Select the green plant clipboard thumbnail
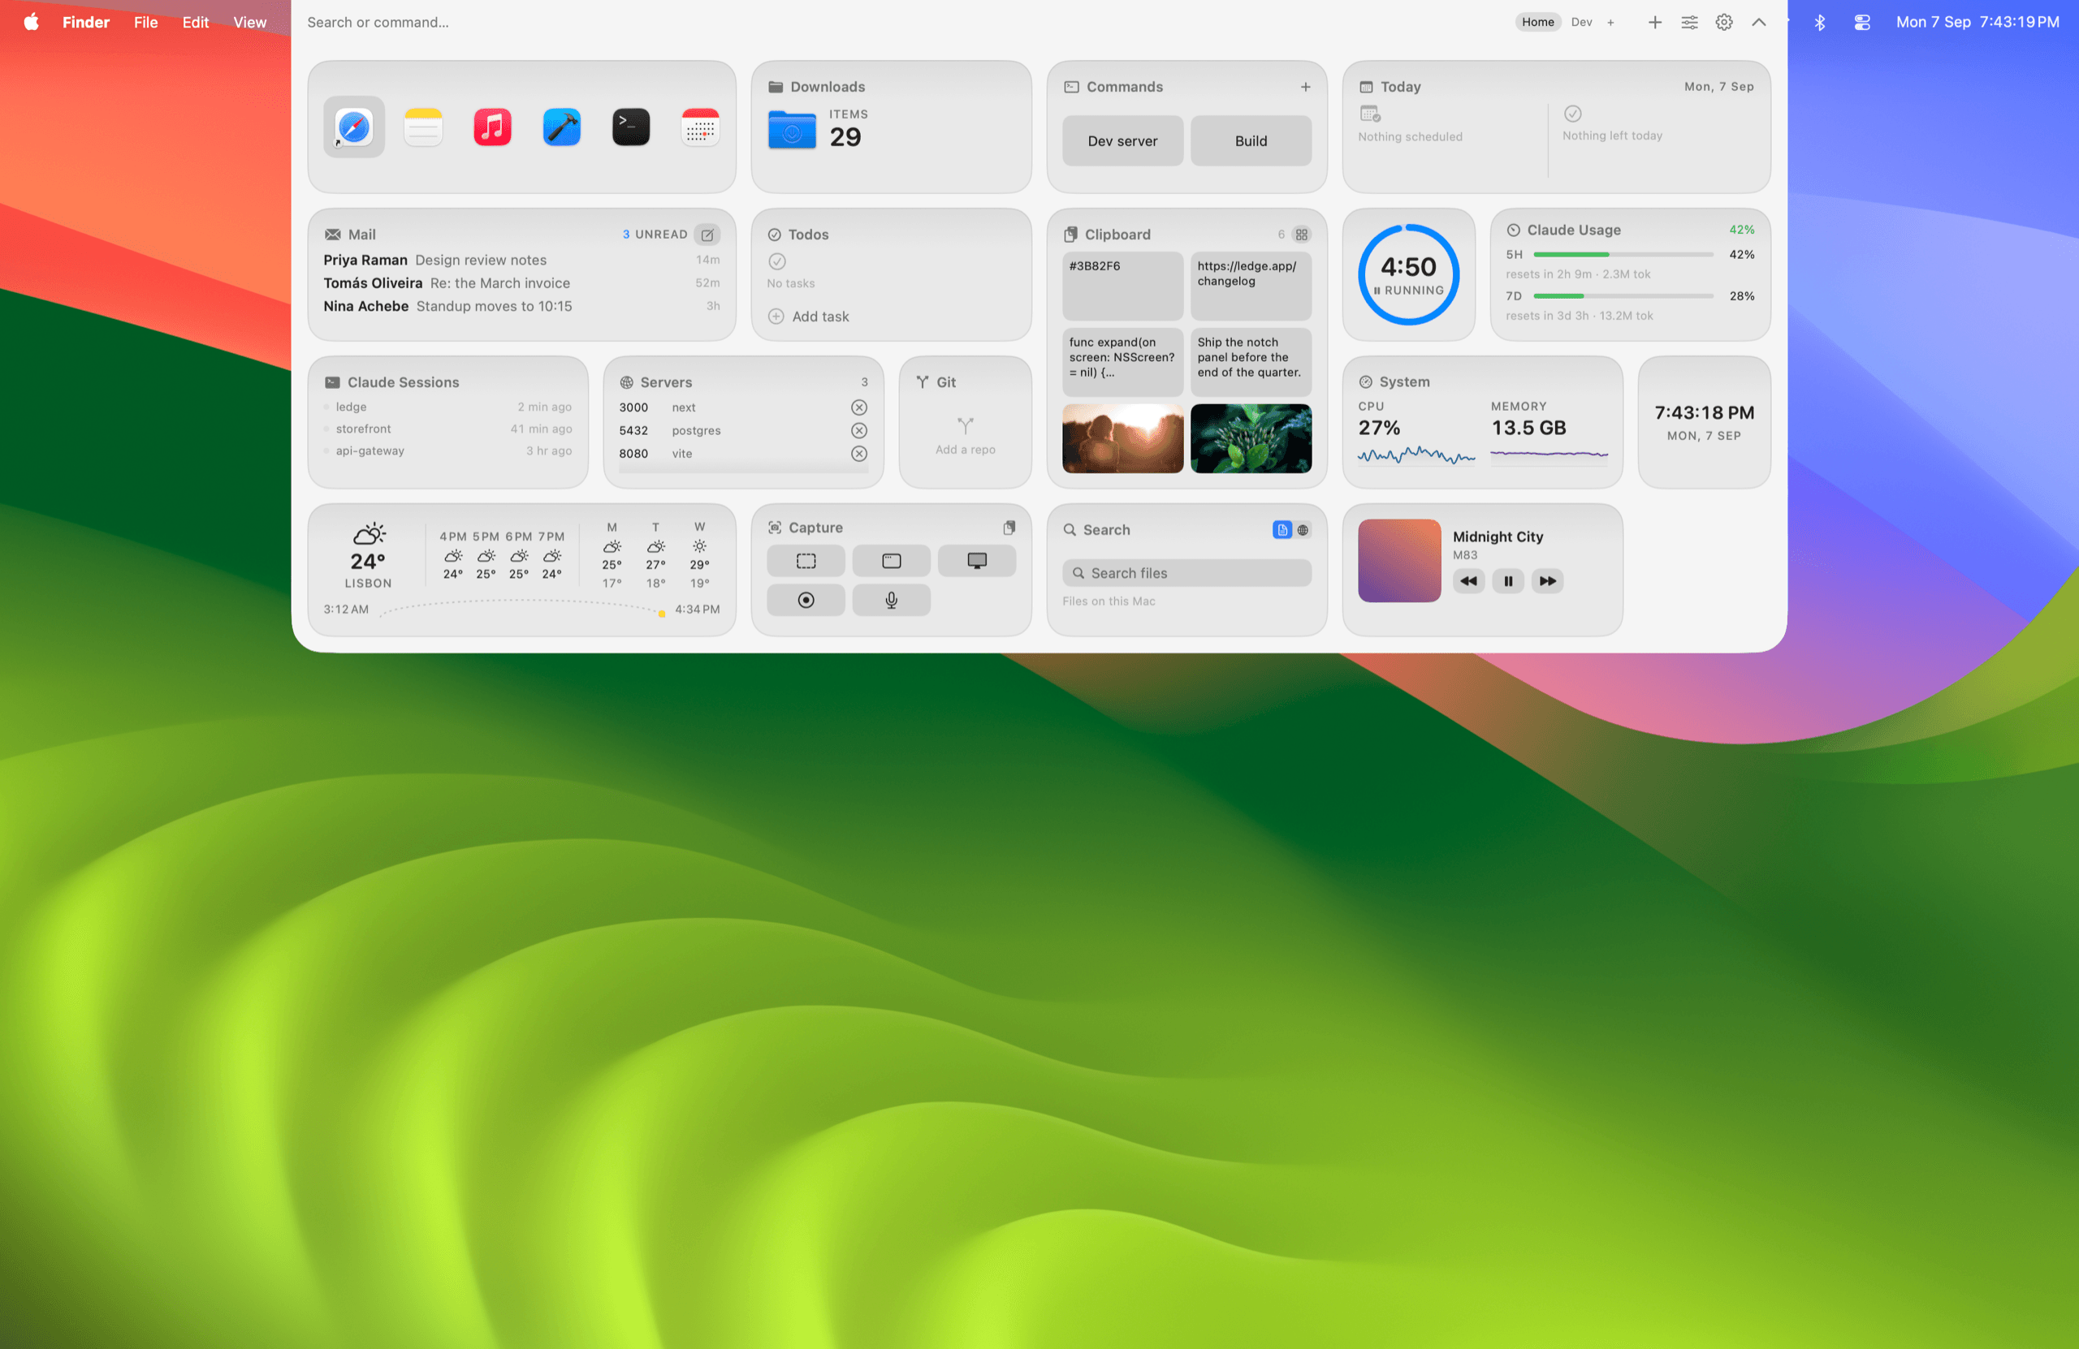This screenshot has height=1349, width=2079. coord(1251,438)
